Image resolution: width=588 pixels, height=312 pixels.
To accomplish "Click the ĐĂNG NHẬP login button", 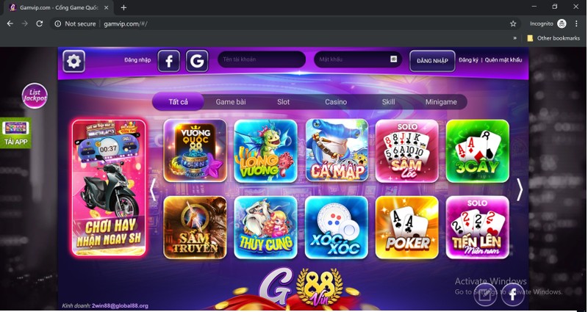I will tap(432, 61).
